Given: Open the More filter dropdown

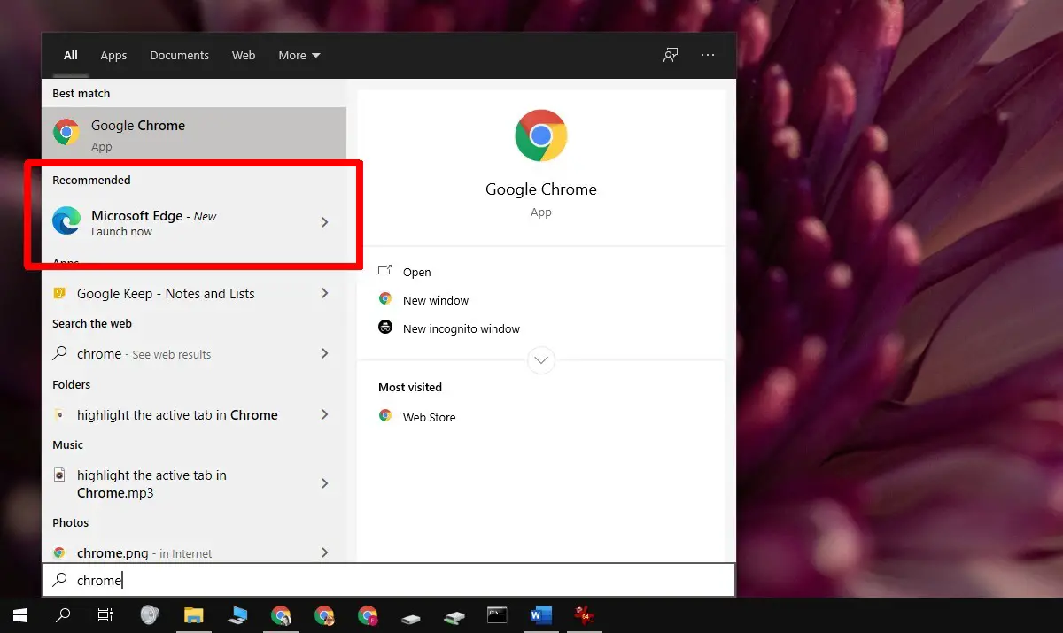Looking at the screenshot, I should coord(299,55).
